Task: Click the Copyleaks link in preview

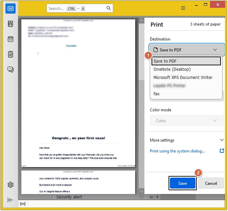Action: pos(71,46)
